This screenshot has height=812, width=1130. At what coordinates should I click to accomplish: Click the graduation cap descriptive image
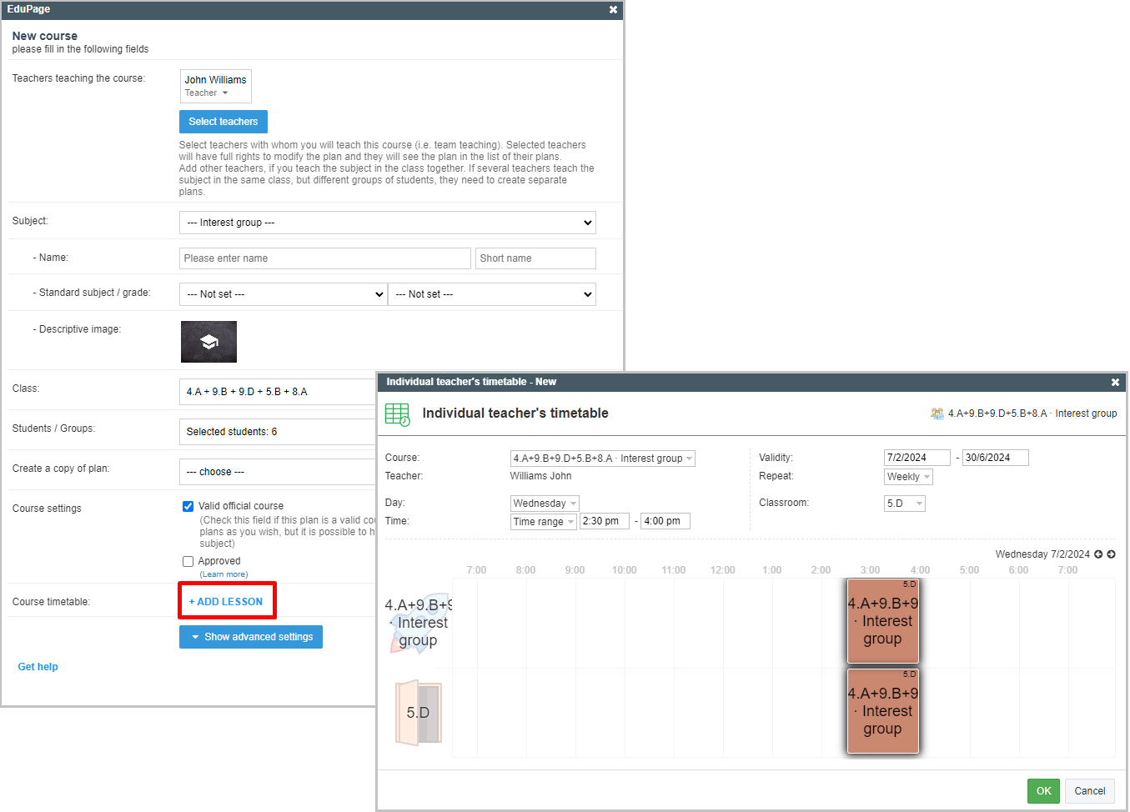click(x=208, y=342)
